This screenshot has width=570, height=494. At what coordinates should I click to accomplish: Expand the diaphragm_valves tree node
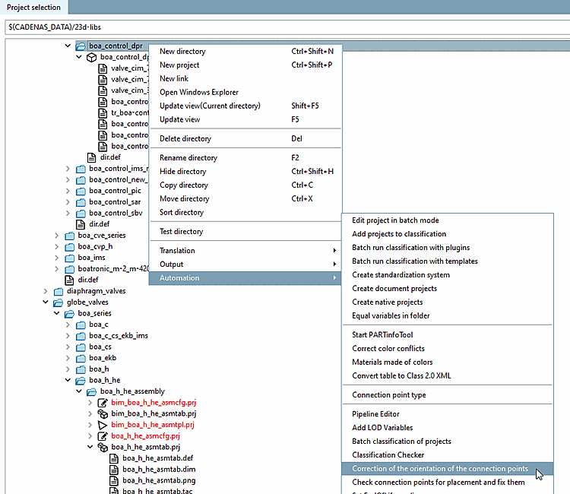pyautogui.click(x=46, y=291)
